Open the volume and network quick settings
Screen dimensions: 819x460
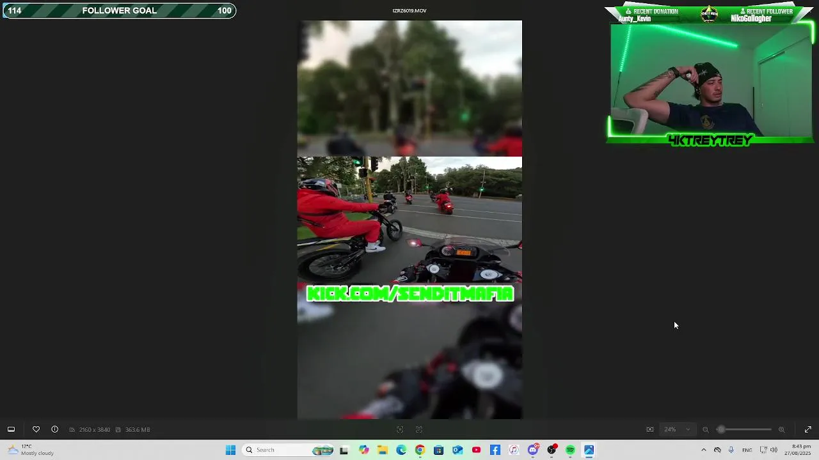tap(768, 450)
